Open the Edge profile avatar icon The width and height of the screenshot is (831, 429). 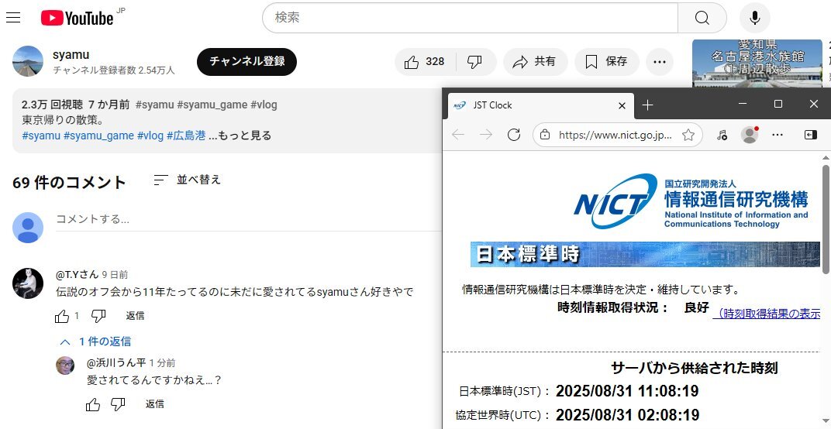750,135
